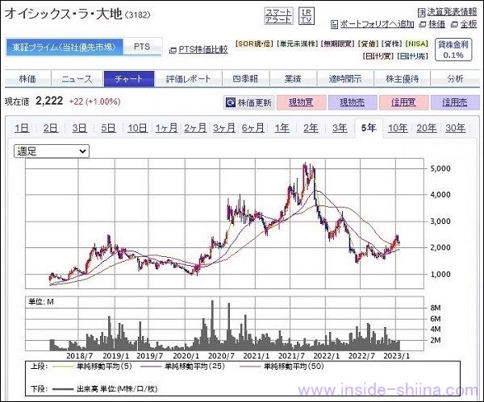Select 2ヶ月 chart period
The image size is (484, 402).
tap(195, 128)
